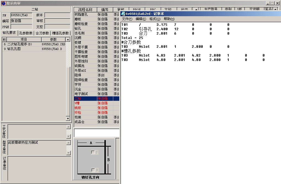The image size is (281, 184).
Task: Open the 格式(O) menu in Notepad
Action: click(155, 19)
